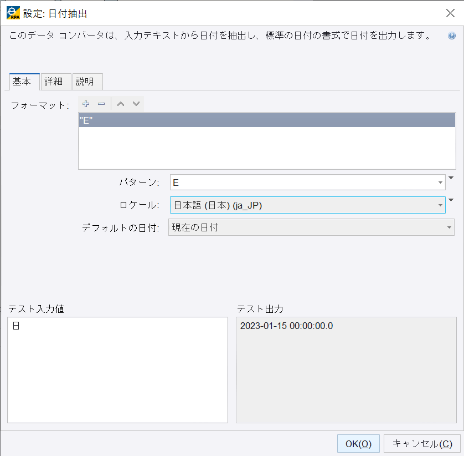Click the テスト出力 result 2023-01-15 00:00:00.0
Screen dimensions: 464x456
[x=286, y=326]
